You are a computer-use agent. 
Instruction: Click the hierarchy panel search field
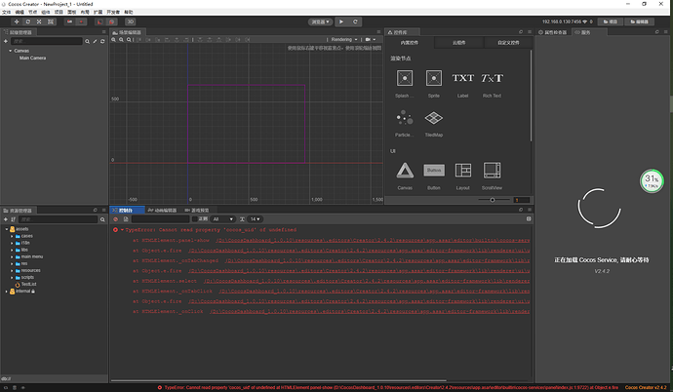(x=47, y=41)
